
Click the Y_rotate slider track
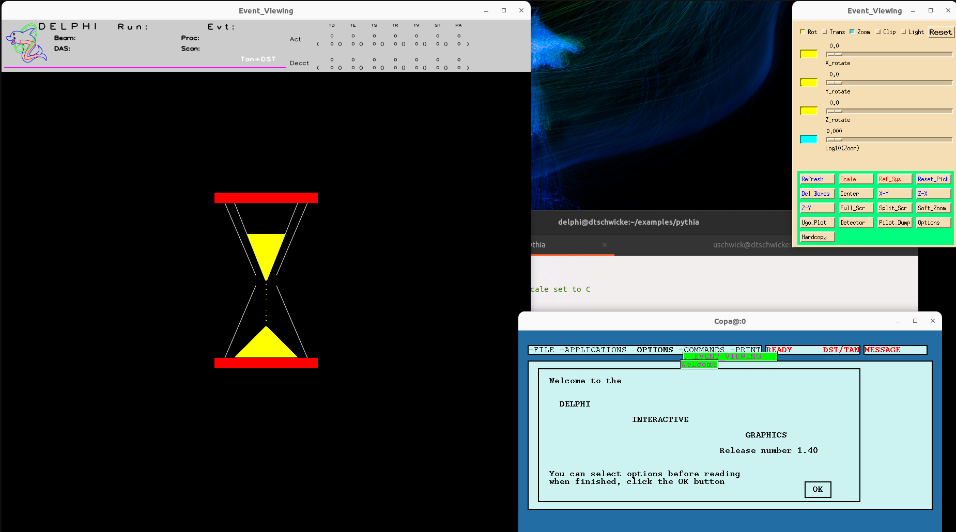tap(889, 83)
